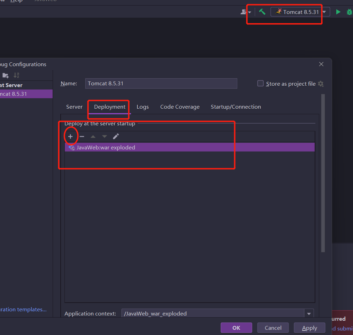Enable Store as project file checkbox
Image resolution: width=353 pixels, height=335 pixels.
click(x=260, y=84)
